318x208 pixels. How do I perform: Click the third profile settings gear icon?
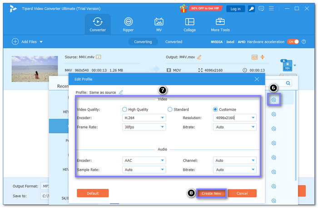(274, 129)
